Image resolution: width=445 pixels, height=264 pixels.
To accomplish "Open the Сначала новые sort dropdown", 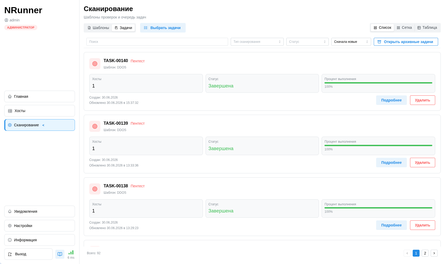I will click(x=351, y=42).
